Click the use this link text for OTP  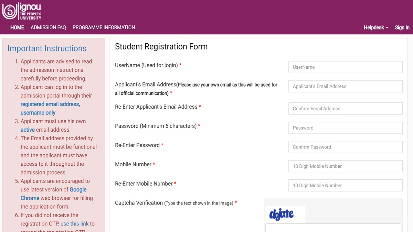click(x=75, y=223)
